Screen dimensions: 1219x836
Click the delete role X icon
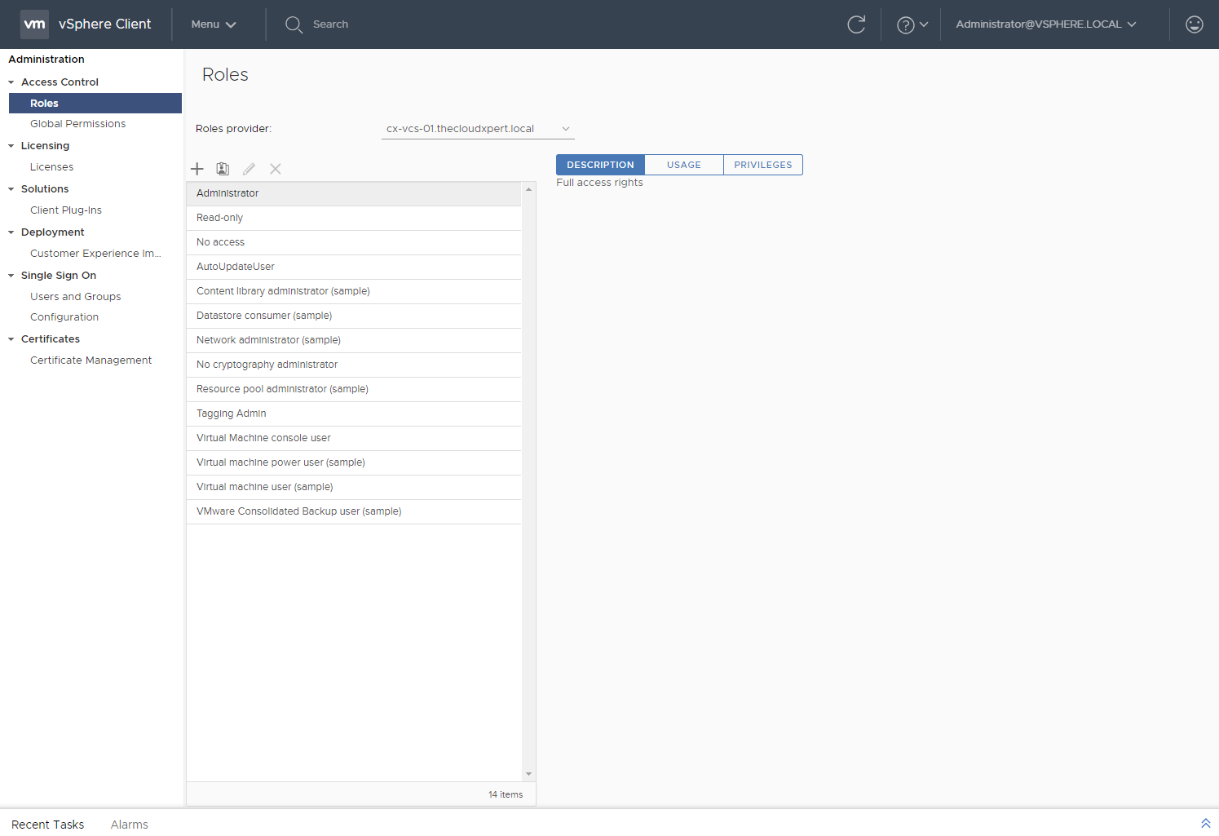click(x=276, y=169)
